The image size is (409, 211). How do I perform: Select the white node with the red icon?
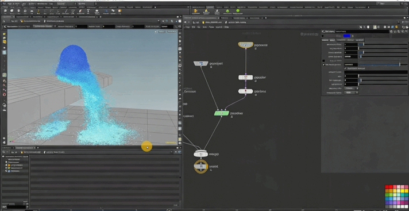click(245, 91)
